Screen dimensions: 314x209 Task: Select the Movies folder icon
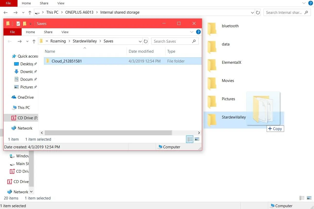212,83
